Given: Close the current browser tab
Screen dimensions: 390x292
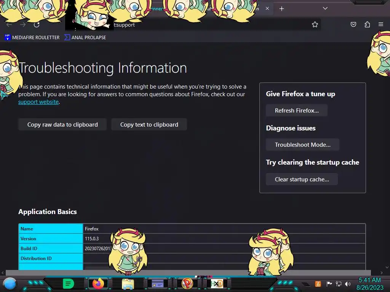Looking at the screenshot, I should click(x=267, y=8).
